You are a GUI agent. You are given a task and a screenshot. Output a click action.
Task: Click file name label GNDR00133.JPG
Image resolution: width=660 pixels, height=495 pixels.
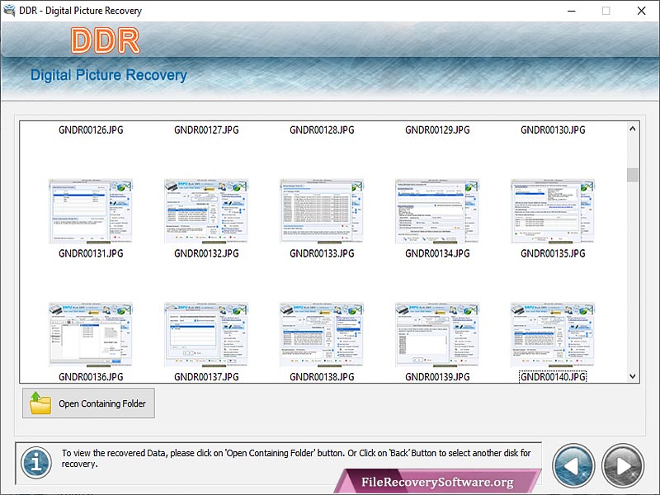(x=322, y=253)
